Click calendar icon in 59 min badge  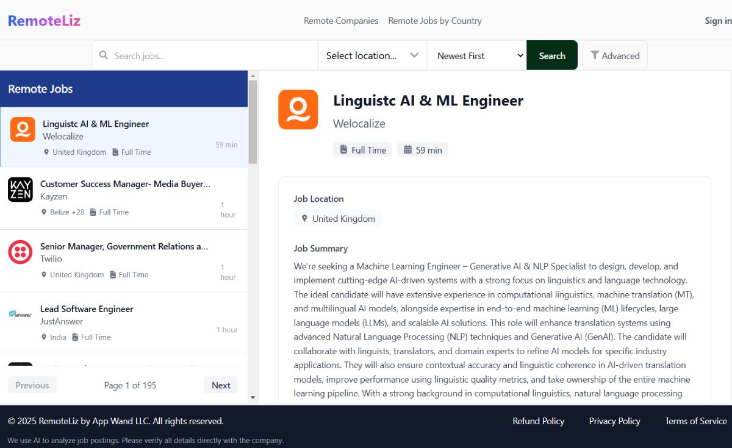point(408,150)
